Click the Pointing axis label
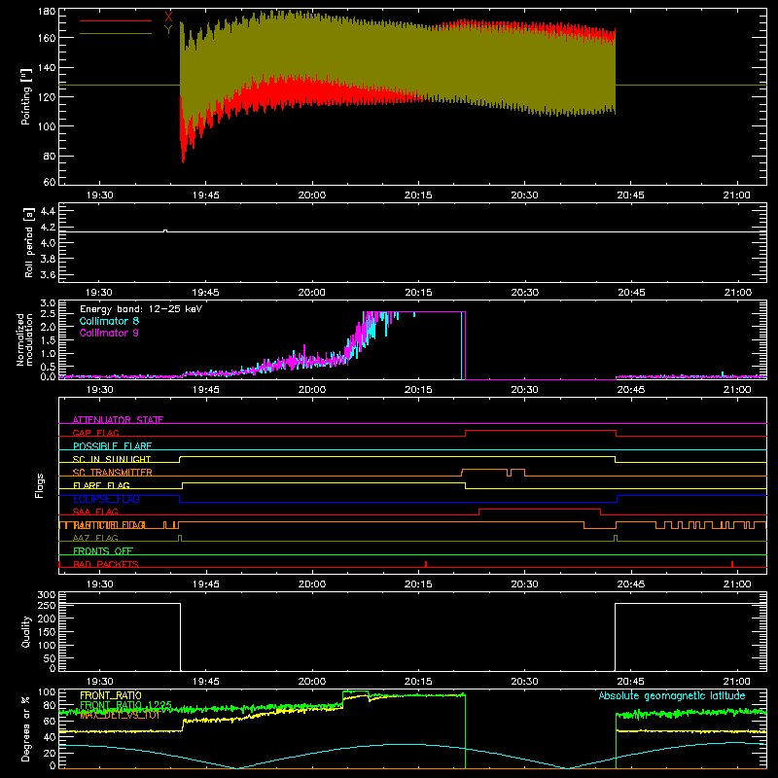Viewport: 778px width, 778px height. click(x=26, y=96)
